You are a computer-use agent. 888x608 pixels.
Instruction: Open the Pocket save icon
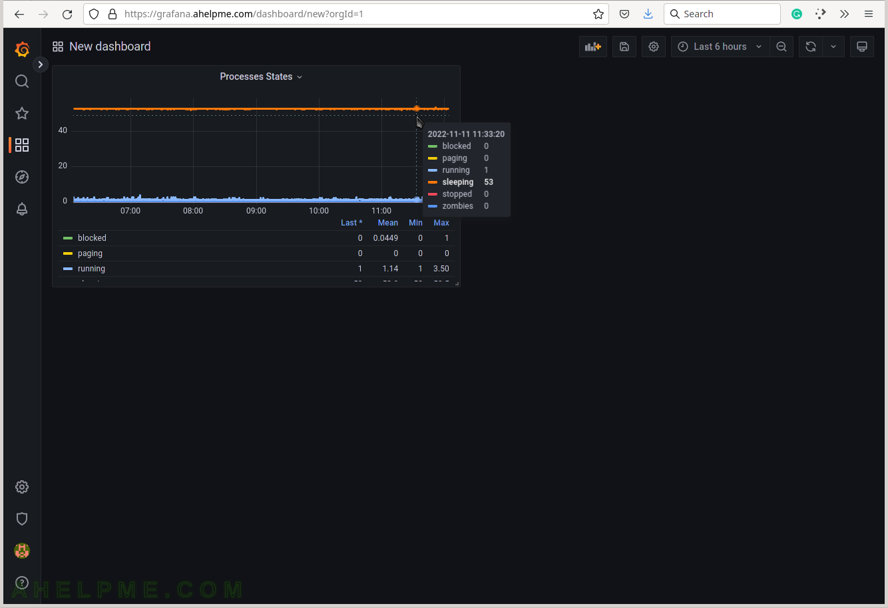pyautogui.click(x=624, y=14)
